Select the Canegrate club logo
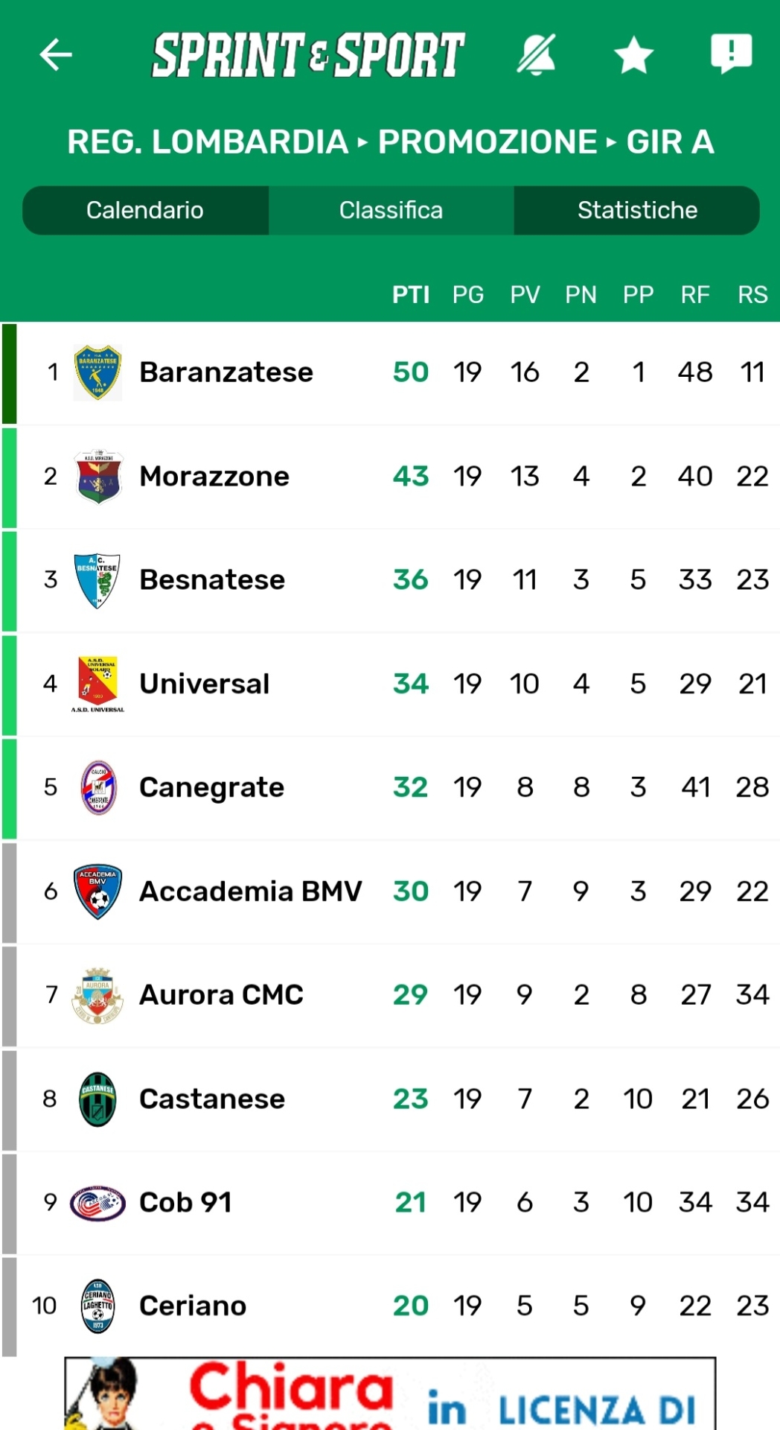 point(97,787)
